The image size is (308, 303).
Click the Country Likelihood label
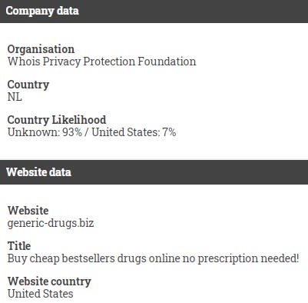57,120
